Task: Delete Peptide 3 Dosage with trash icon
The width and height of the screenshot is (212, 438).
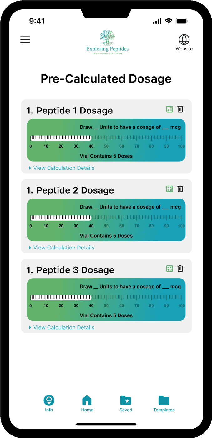Action: (180, 269)
